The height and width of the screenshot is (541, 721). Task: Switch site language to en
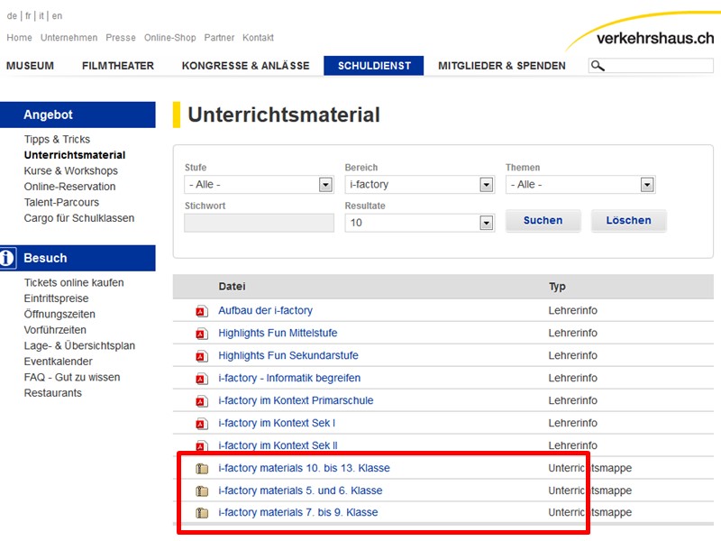tap(58, 16)
